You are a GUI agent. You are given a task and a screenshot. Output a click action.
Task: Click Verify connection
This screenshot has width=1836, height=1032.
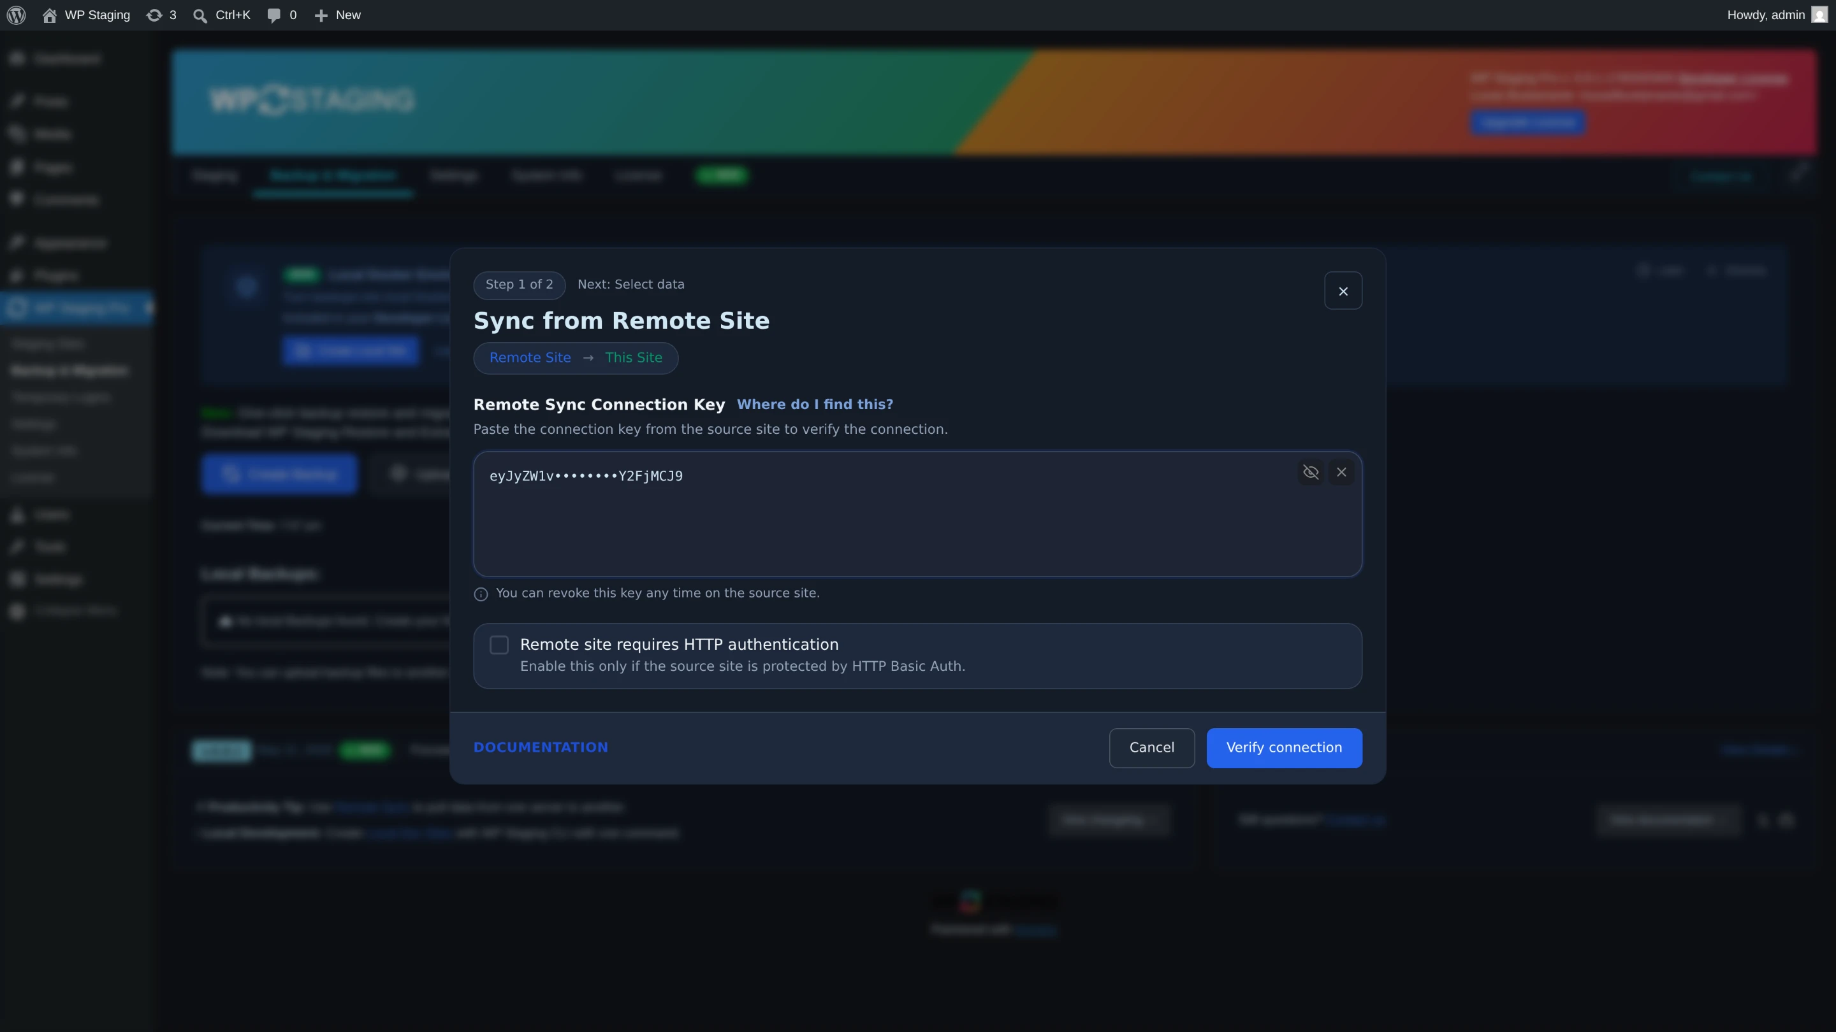[x=1284, y=748]
